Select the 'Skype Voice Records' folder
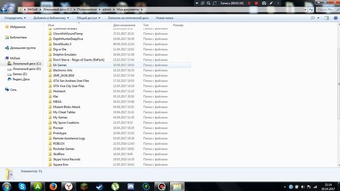Screen dimensions: 340x191 click(x=66, y=159)
